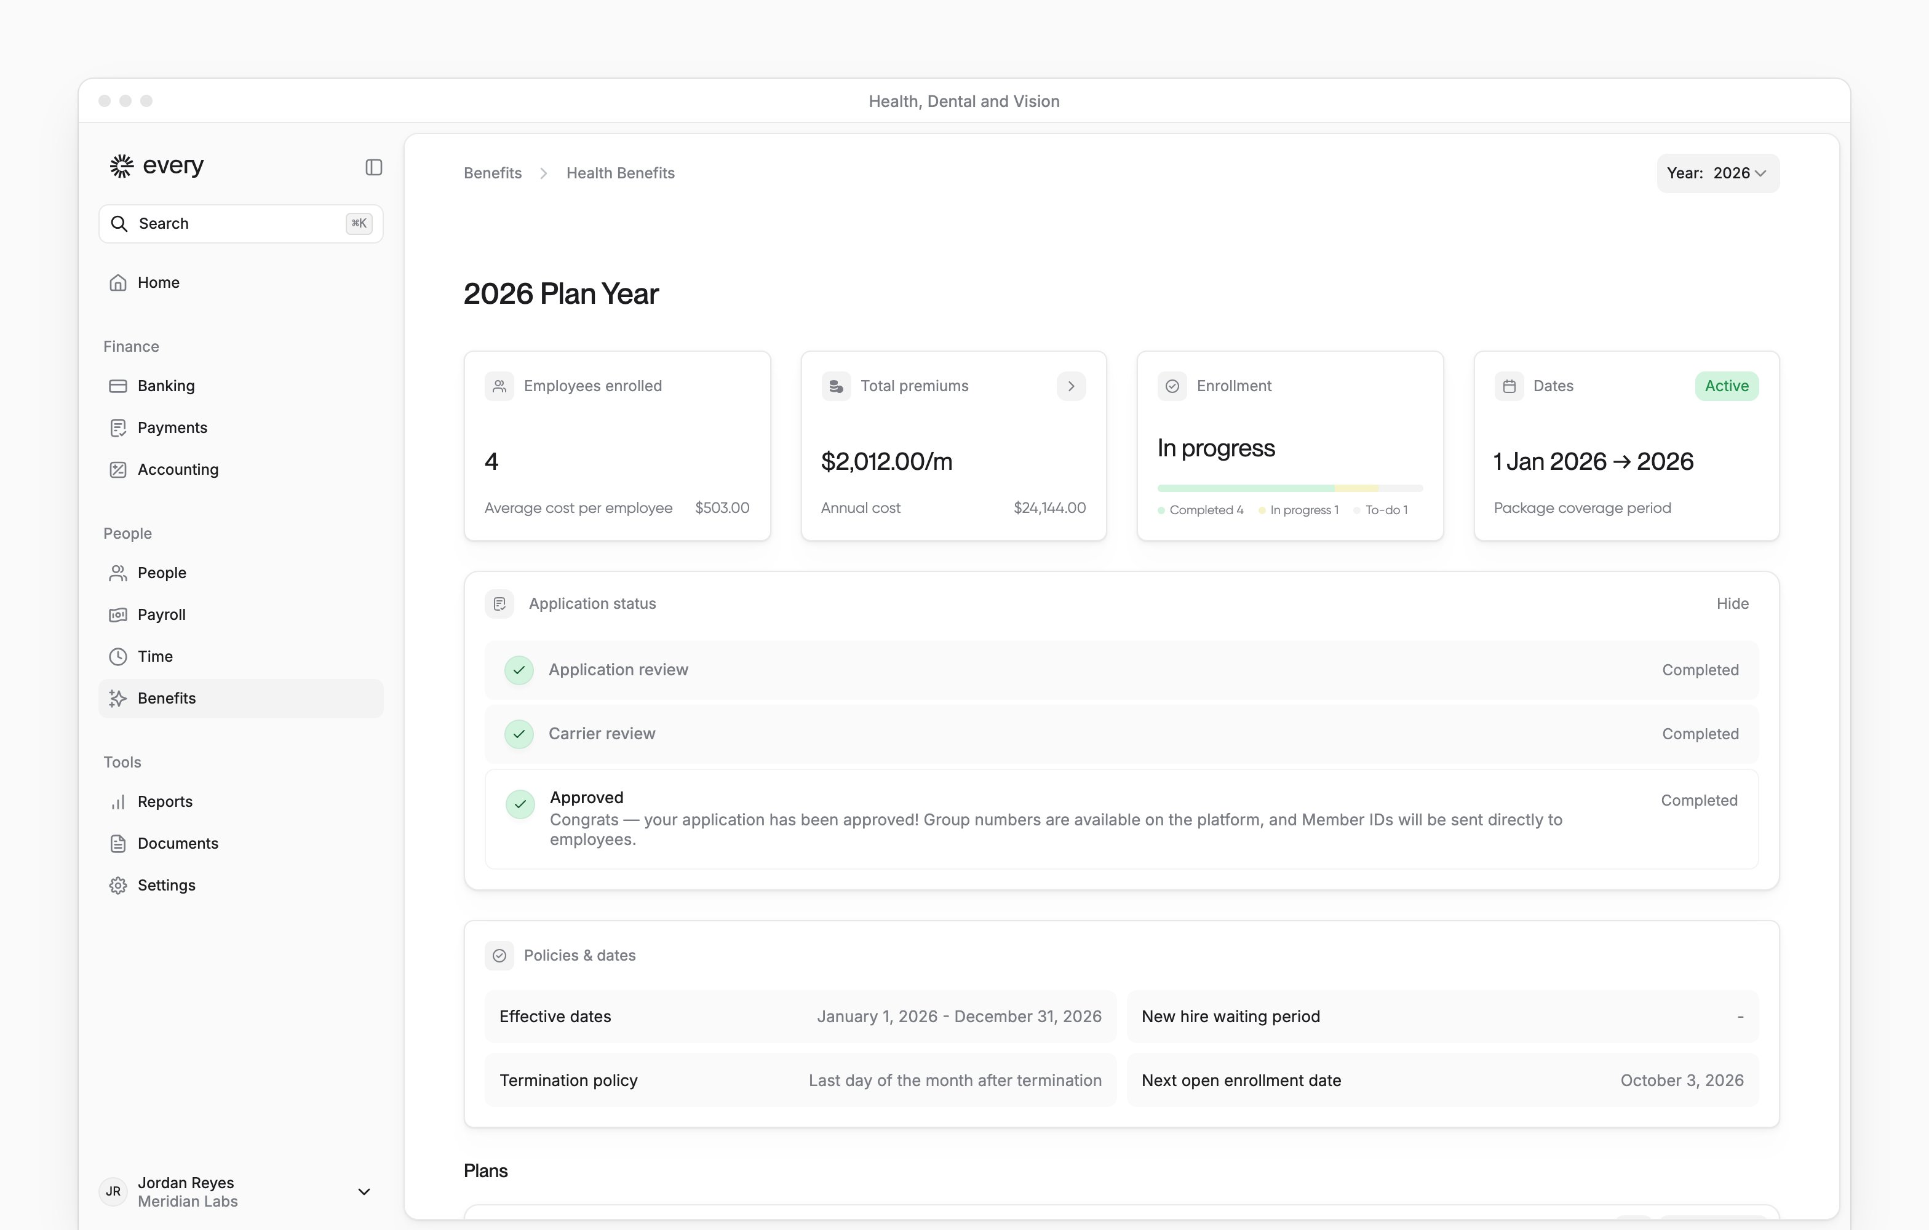1929x1230 pixels.
Task: Open Payroll from the sidebar
Action: 241,614
